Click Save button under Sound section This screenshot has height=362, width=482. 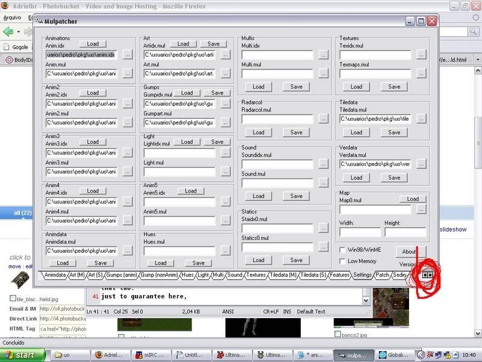point(296,196)
